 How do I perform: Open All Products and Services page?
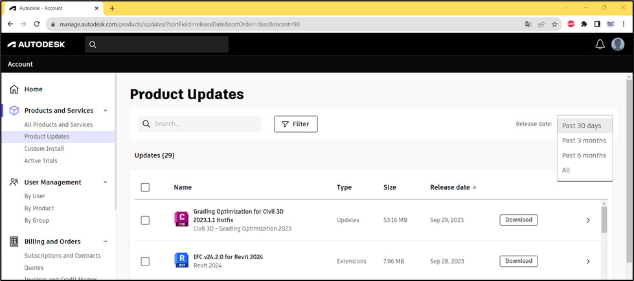tap(59, 124)
